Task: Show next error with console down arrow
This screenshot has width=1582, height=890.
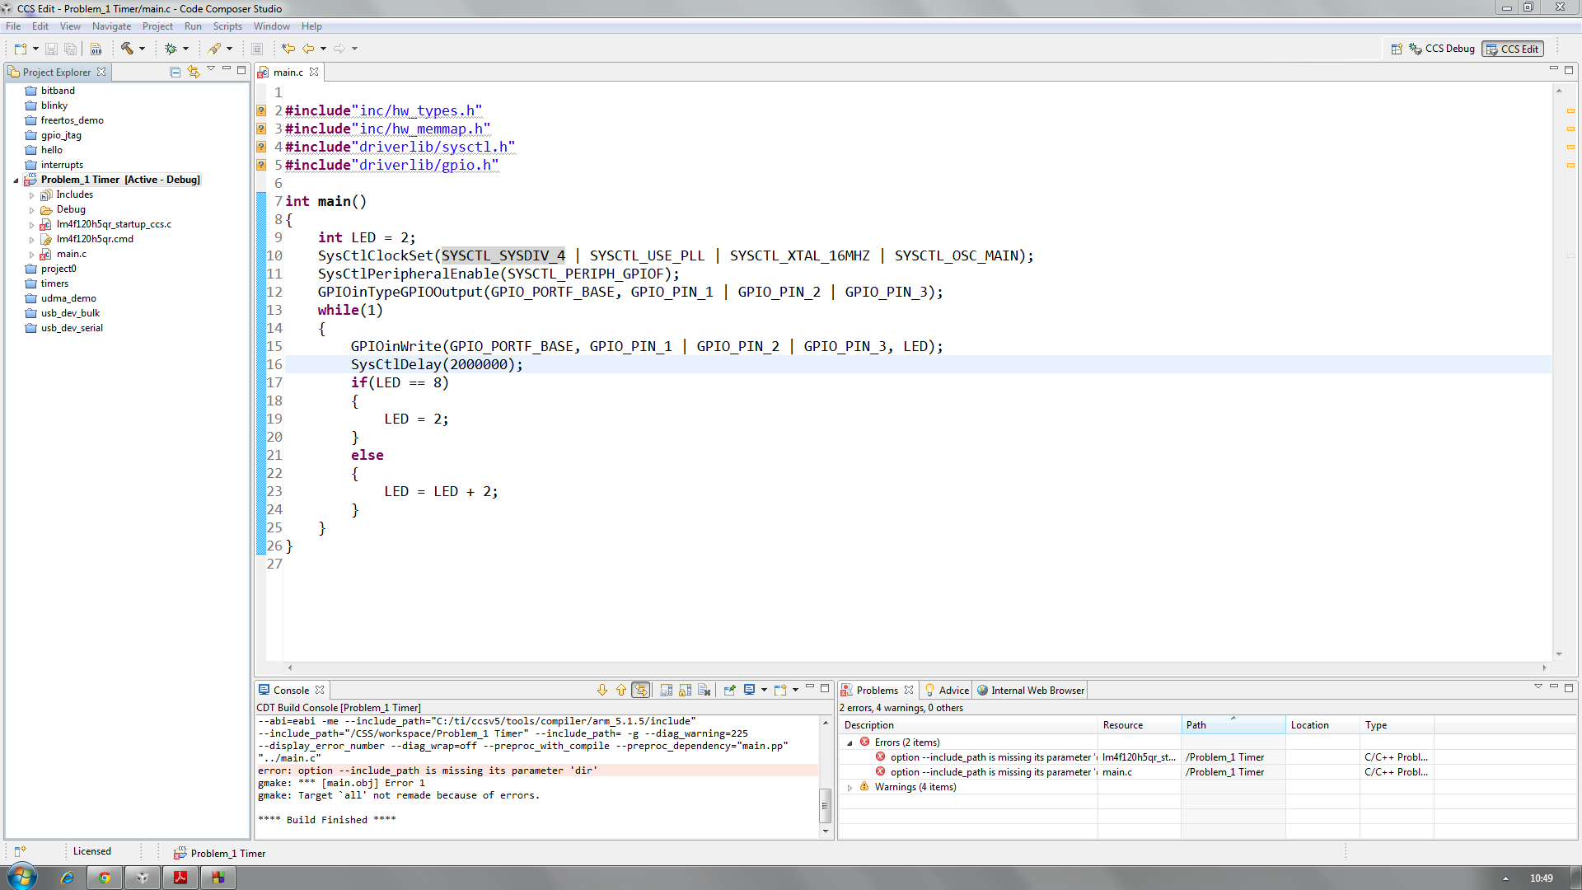Action: pos(602,690)
